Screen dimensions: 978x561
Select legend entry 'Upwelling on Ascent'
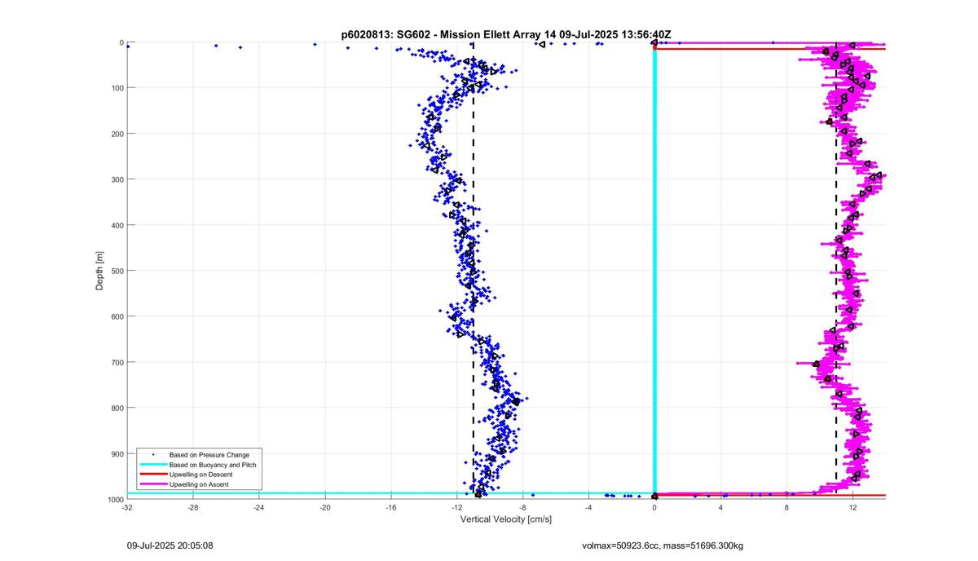tap(199, 484)
